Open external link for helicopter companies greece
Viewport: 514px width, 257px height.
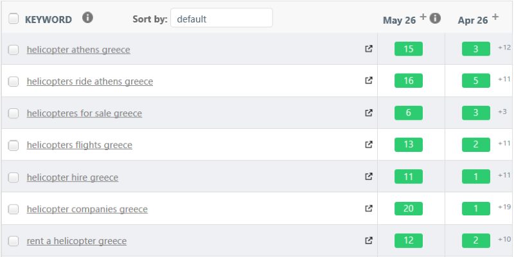369,208
